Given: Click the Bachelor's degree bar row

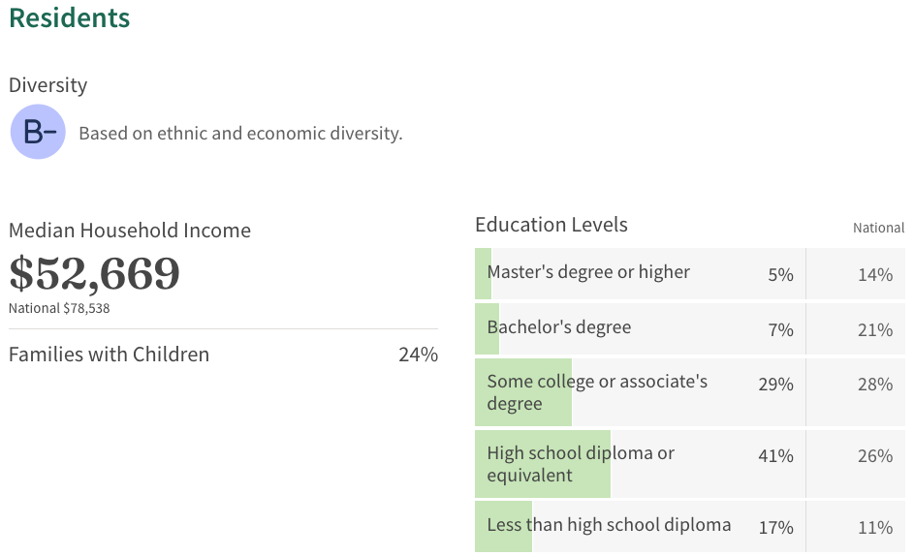Looking at the screenshot, I should click(689, 328).
